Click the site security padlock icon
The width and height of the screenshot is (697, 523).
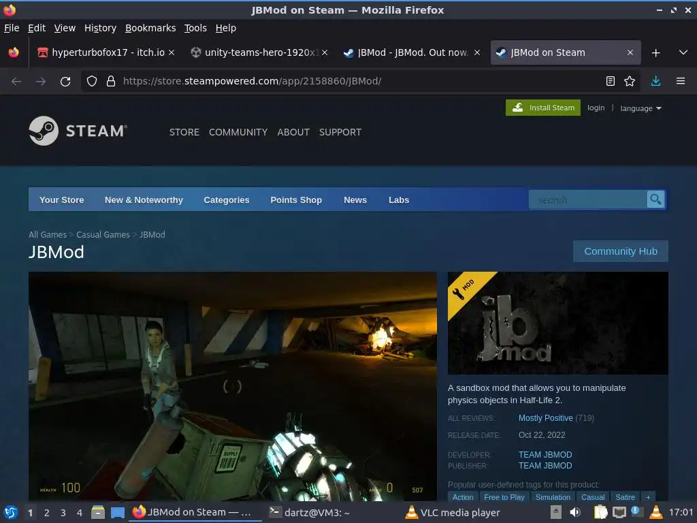pos(111,81)
